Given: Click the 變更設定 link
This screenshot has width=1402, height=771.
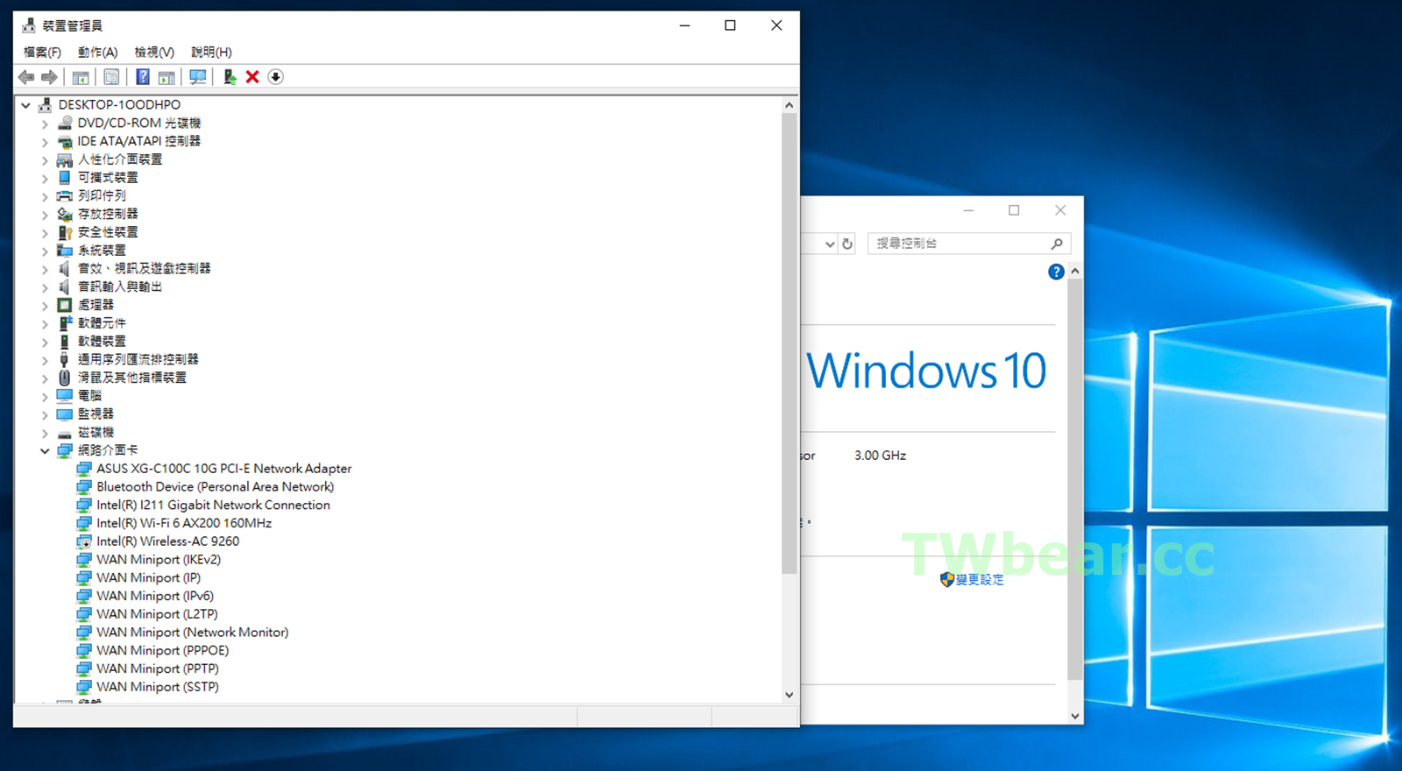Looking at the screenshot, I should click(x=980, y=579).
